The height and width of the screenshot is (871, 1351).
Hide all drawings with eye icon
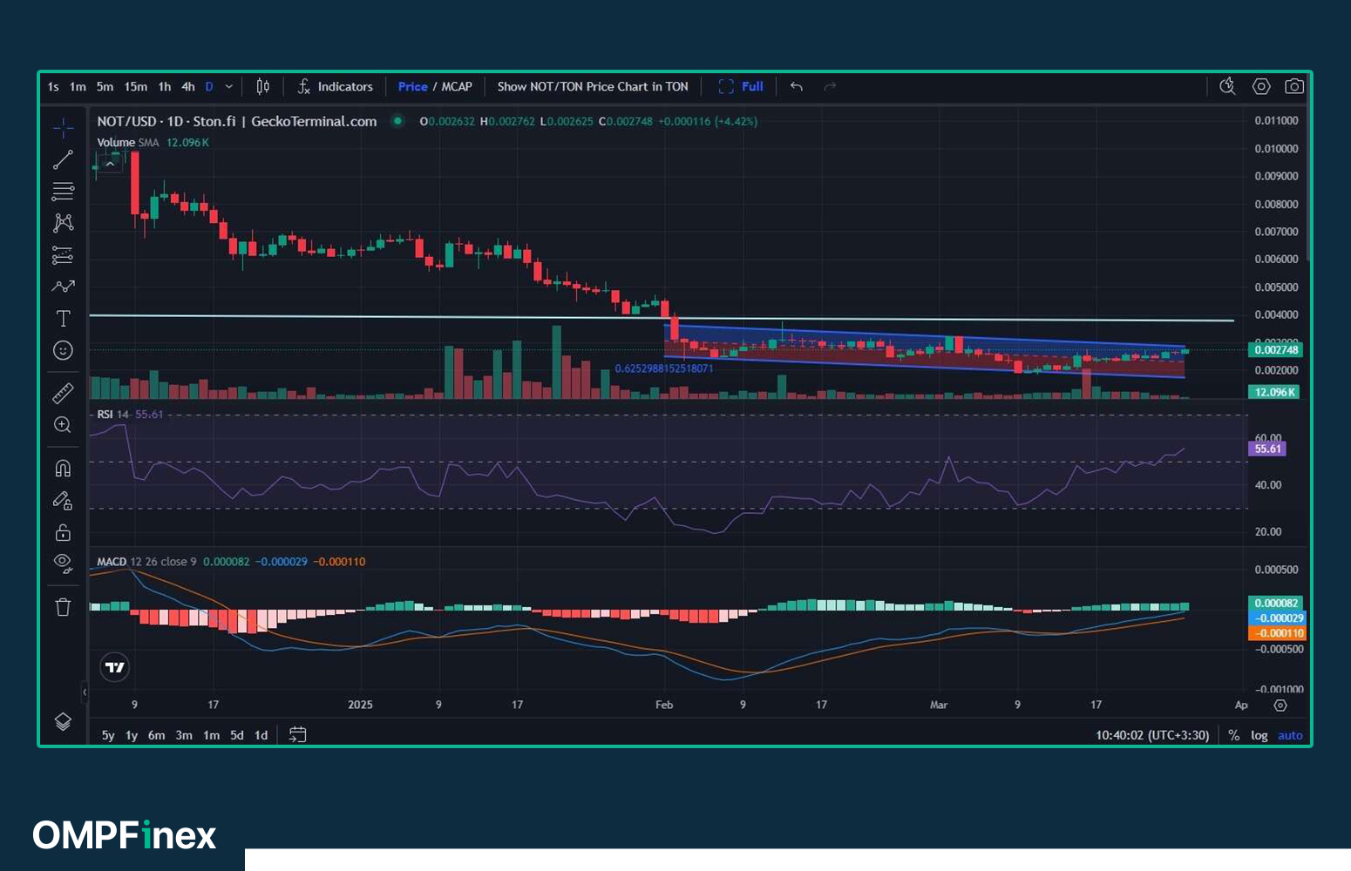(x=63, y=563)
